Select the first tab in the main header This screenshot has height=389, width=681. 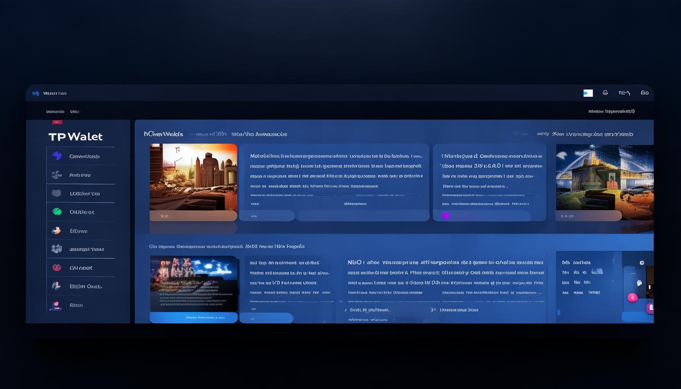click(164, 134)
